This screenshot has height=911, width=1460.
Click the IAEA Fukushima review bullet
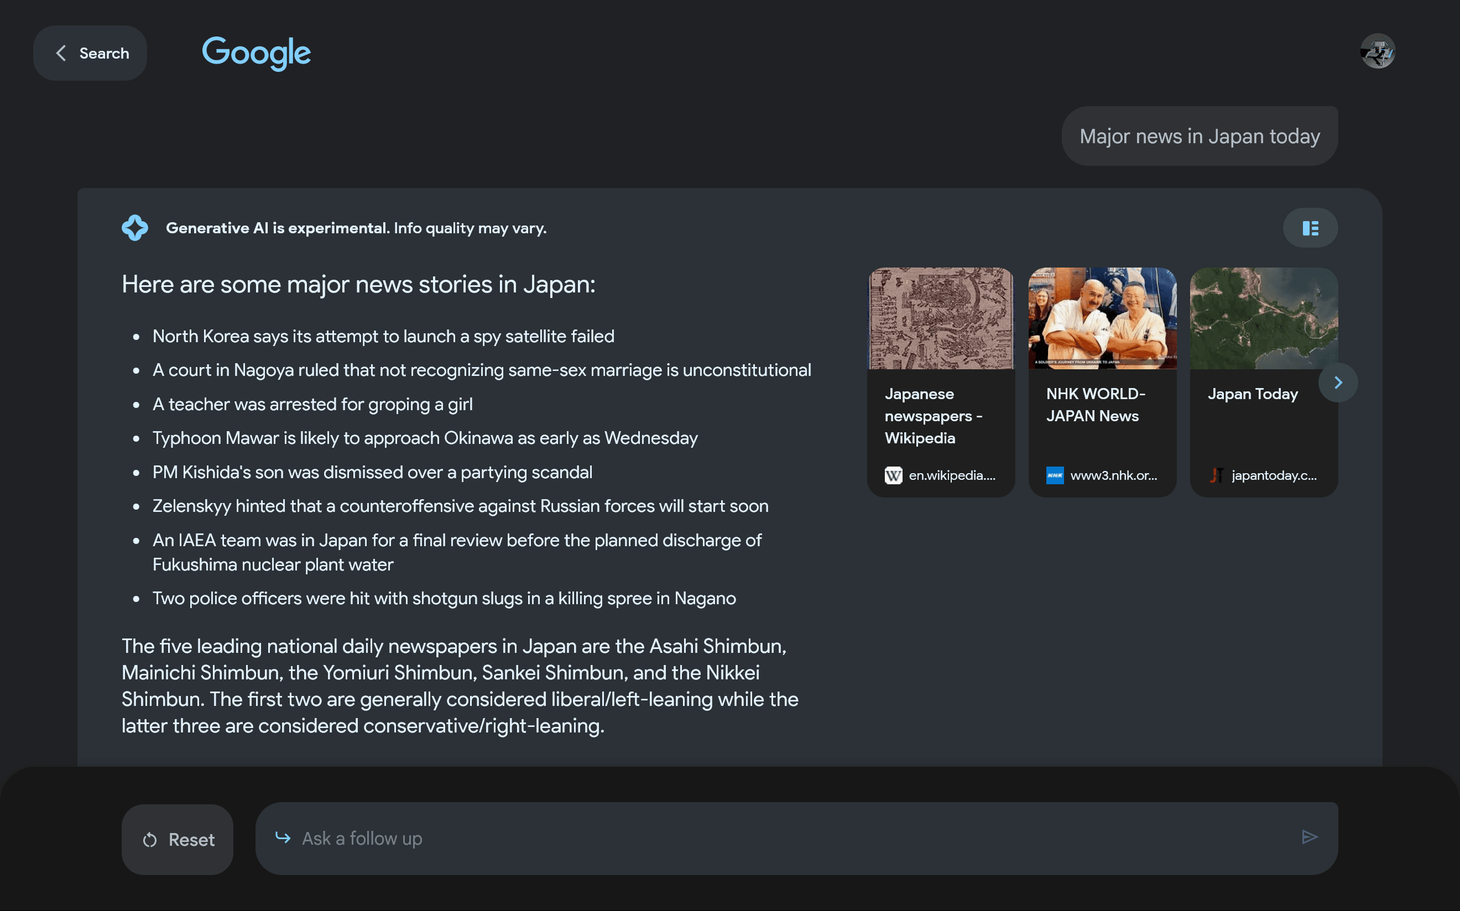[456, 552]
